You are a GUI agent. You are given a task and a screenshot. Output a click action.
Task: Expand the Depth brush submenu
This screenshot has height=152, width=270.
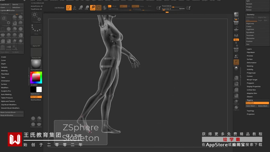point(3,64)
